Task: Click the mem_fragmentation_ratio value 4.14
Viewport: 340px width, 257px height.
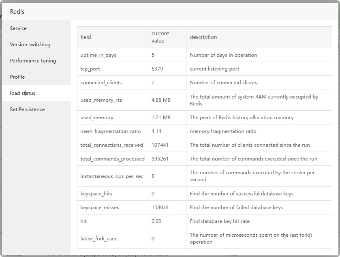Action: click(x=156, y=131)
